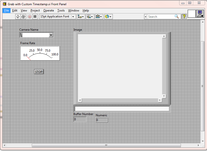The height and width of the screenshot is (151, 207).
Task: Click the LabVIEW icon in title bar
Action: [x=5, y=4]
